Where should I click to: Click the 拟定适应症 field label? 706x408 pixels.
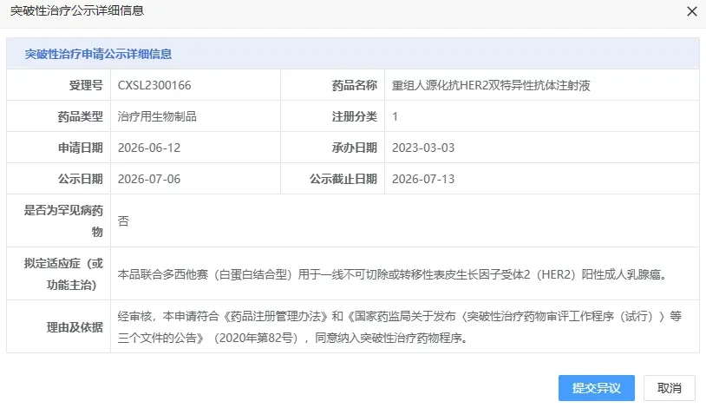(63, 273)
